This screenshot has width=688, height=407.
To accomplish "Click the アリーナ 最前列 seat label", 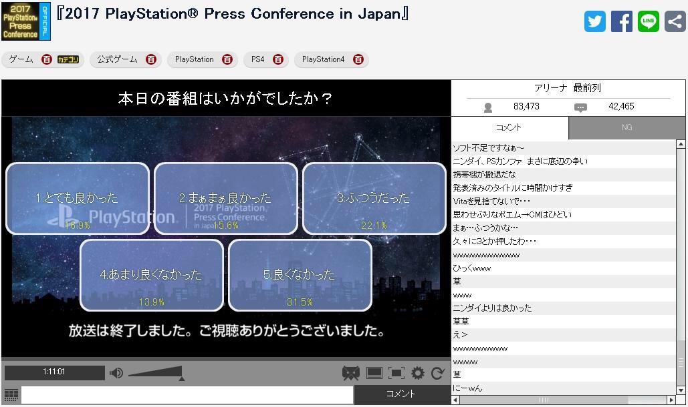I will (568, 88).
